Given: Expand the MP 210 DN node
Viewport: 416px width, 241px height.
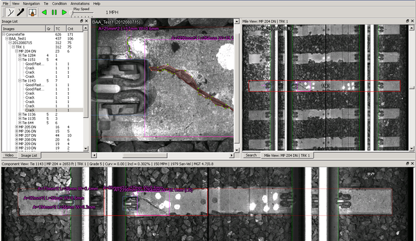Looking at the screenshot, I should pyautogui.click(x=16, y=148).
